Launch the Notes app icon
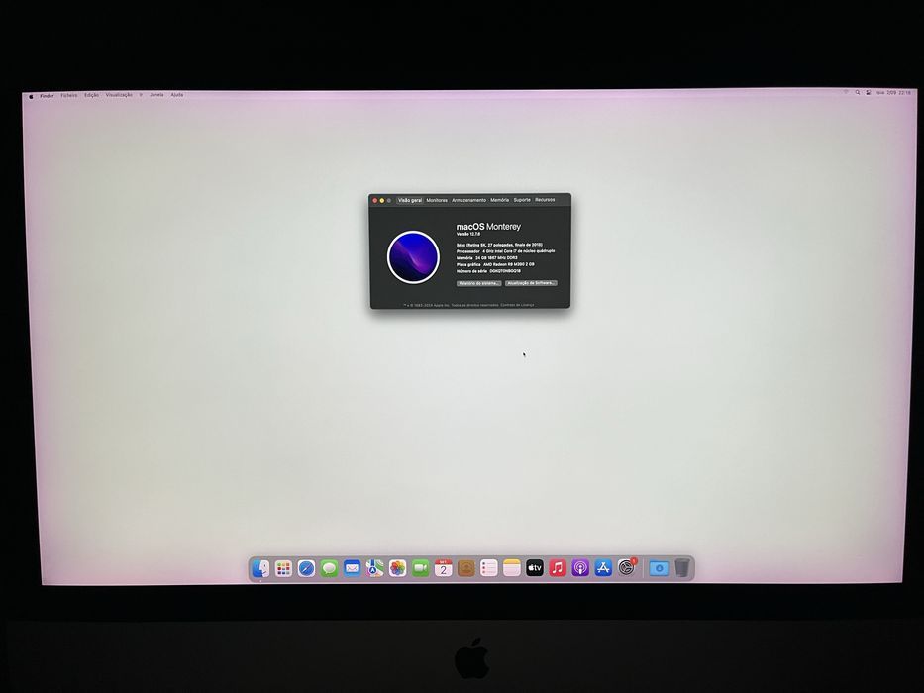924x693 pixels. pos(511,568)
